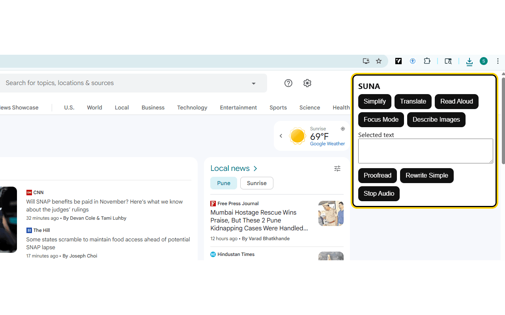505x315 pixels.
Task: Click the Translate button in SUNA
Action: 413,102
